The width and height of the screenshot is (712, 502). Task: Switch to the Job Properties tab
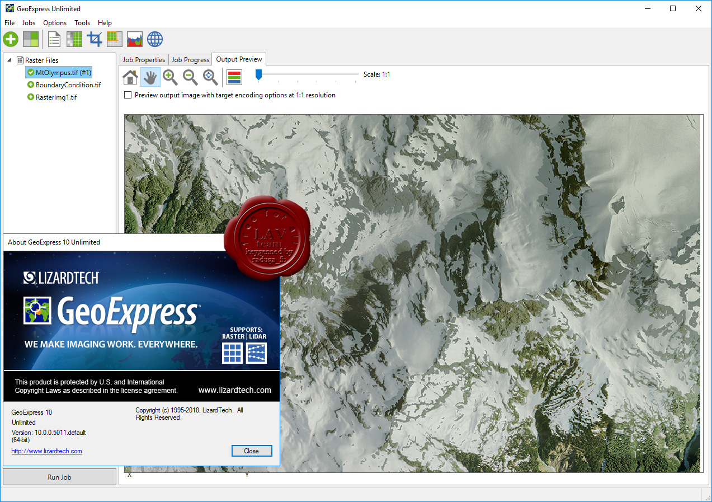pos(144,60)
